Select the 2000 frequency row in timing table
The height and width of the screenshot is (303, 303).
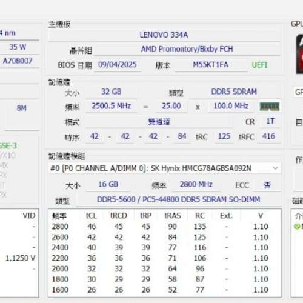click(164, 269)
